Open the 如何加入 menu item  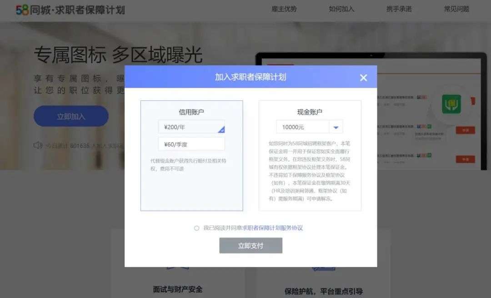tap(341, 9)
